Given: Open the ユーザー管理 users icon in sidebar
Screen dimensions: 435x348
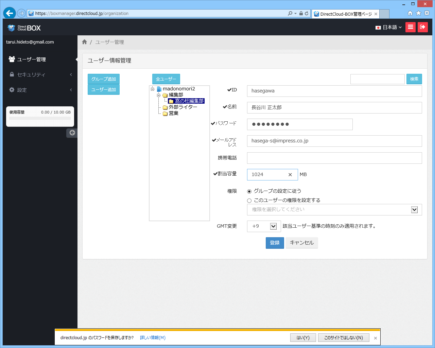Looking at the screenshot, I should [11, 59].
